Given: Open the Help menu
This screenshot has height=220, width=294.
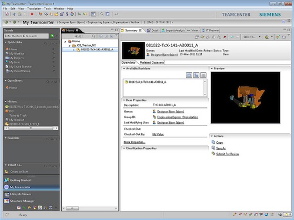Looking at the screenshot, I should point(70,9).
